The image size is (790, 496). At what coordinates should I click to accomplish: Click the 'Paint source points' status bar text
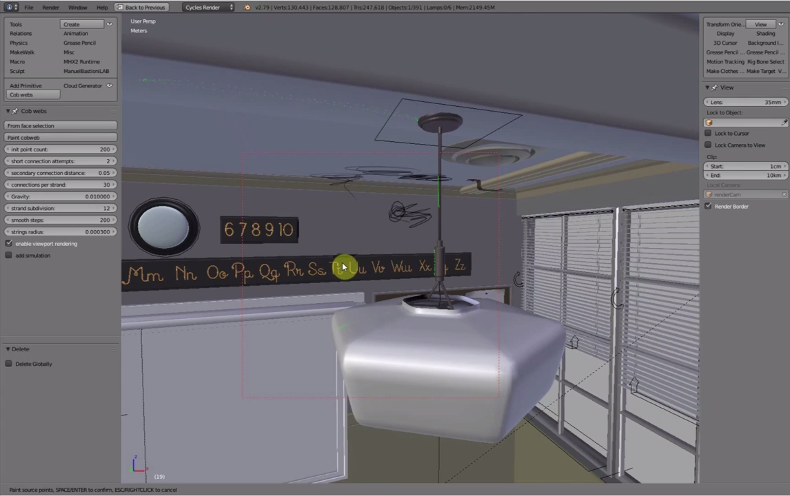click(93, 489)
